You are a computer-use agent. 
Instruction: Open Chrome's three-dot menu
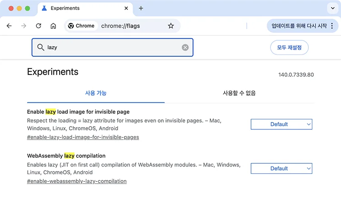click(332, 26)
